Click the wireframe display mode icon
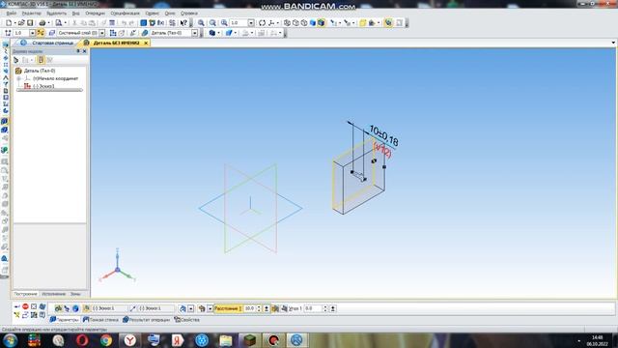This screenshot has width=618, height=348. coord(287,23)
